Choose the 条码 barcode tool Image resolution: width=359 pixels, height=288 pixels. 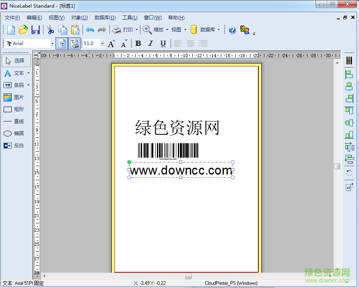pyautogui.click(x=17, y=85)
